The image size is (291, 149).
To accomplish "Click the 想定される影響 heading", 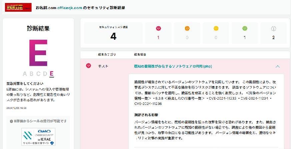I will point(146,115).
